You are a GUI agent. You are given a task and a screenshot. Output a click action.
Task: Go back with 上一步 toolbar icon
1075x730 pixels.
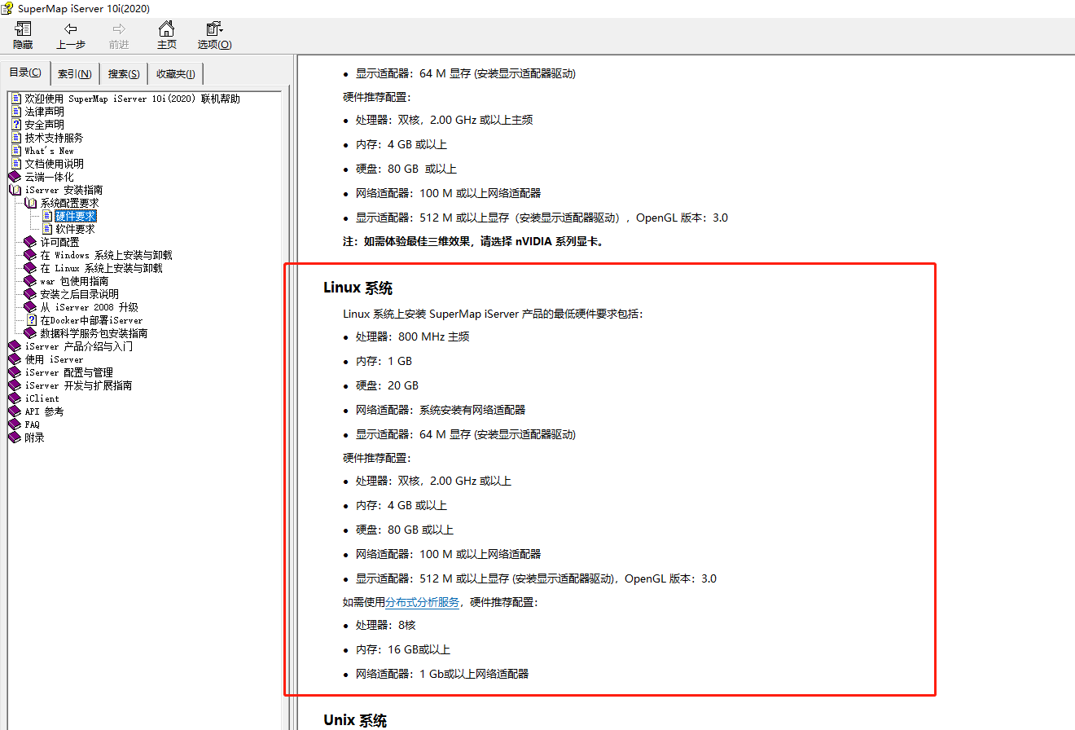[x=71, y=35]
